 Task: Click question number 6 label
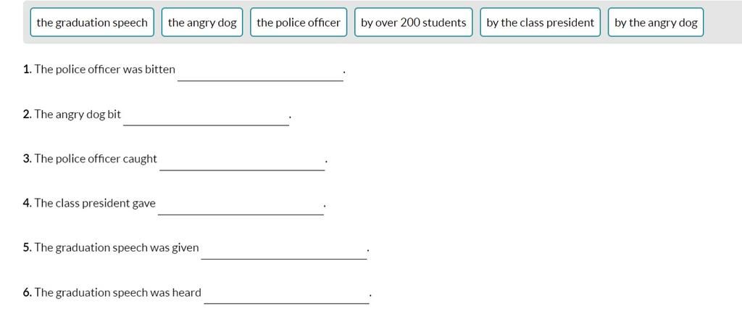tap(28, 292)
